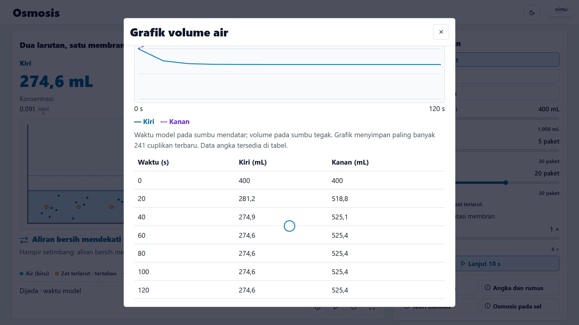Click the info icon beside Osmosis pada sel
This screenshot has width=579, height=325.
487,306
